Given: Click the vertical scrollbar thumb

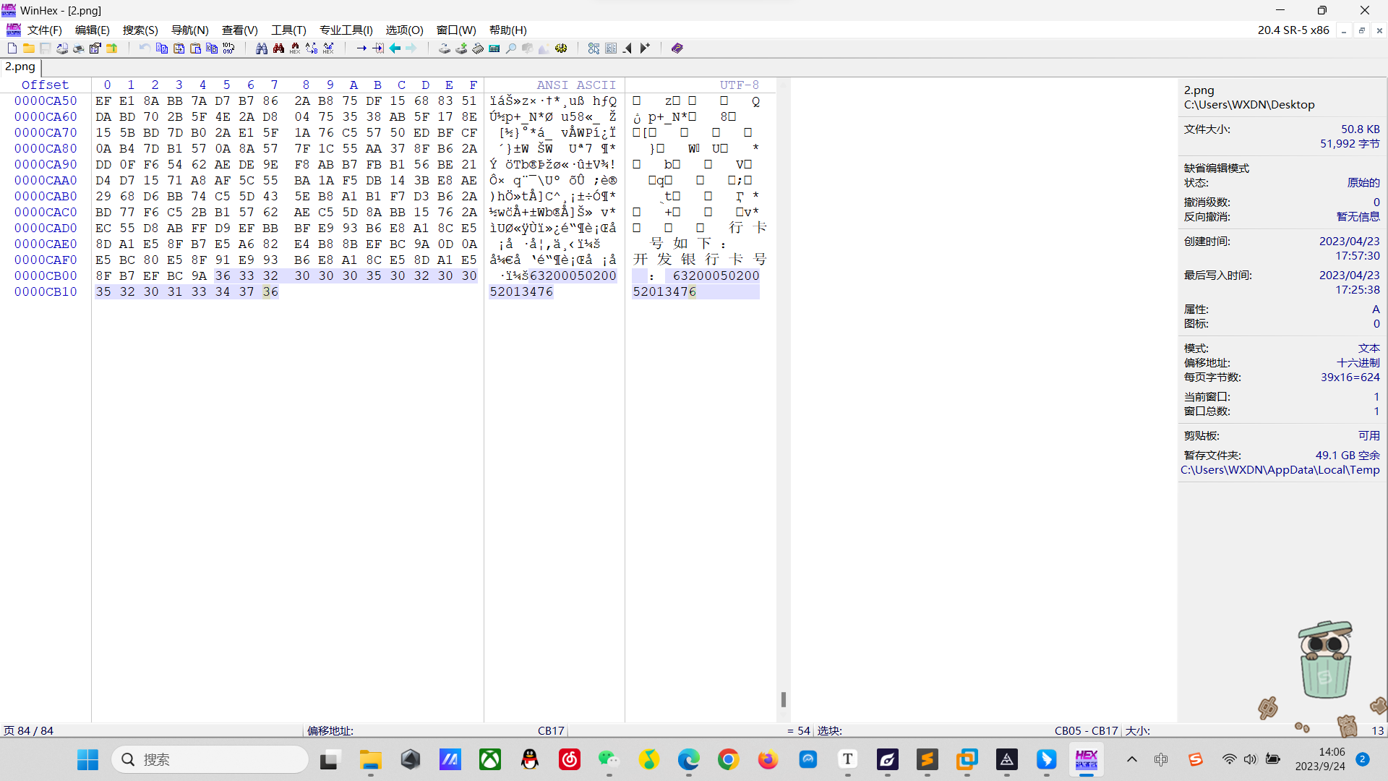Looking at the screenshot, I should pos(783,699).
